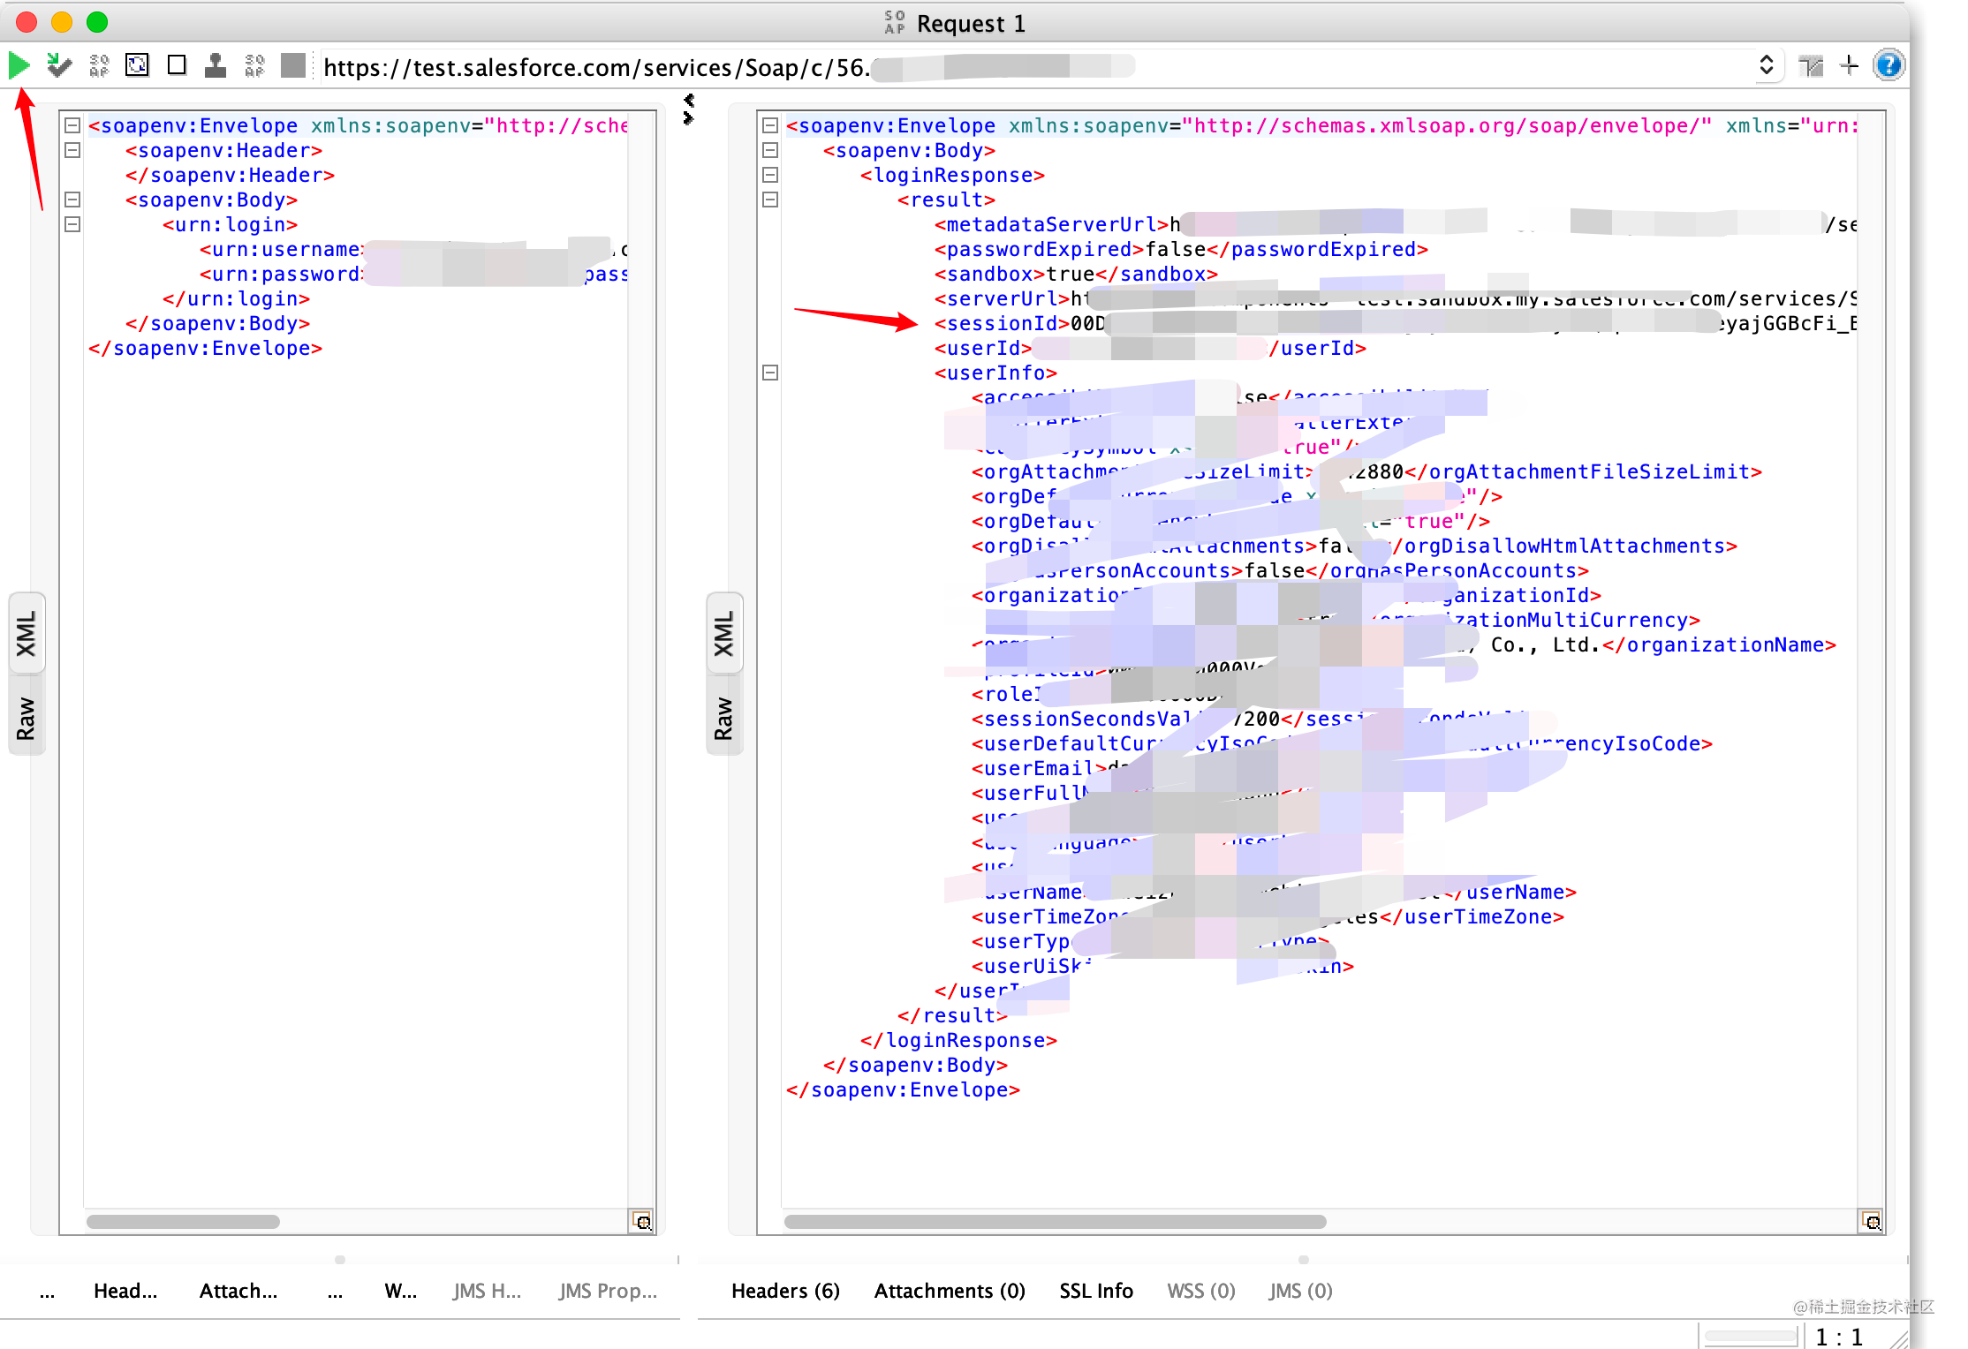Viewport: 1968px width, 1349px height.
Task: Click the passwordExpired false line
Action: 1181,250
